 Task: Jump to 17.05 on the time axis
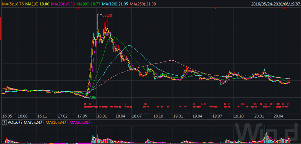pyautogui.click(x=82, y=115)
